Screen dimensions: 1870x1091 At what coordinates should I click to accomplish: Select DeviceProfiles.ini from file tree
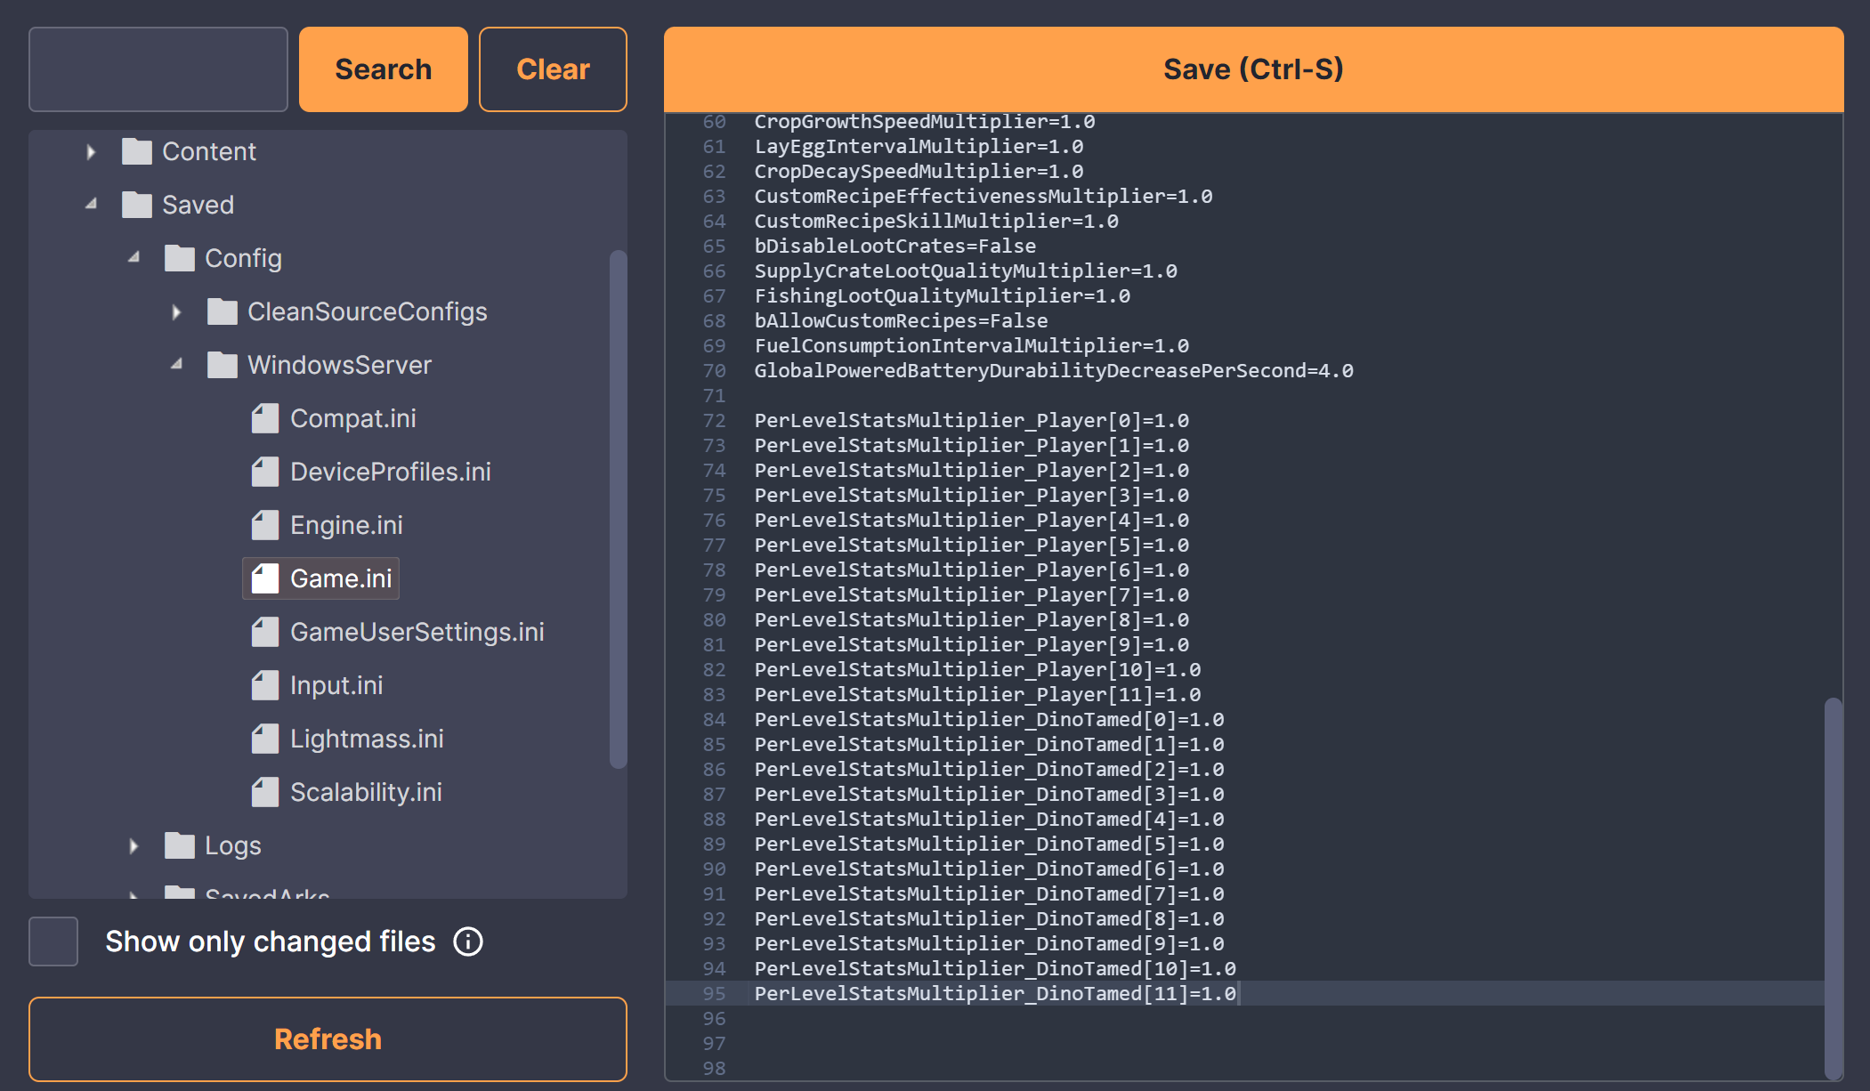[390, 472]
